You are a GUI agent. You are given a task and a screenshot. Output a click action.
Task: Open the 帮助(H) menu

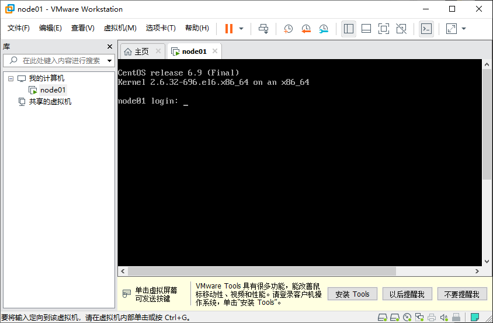pyautogui.click(x=197, y=28)
